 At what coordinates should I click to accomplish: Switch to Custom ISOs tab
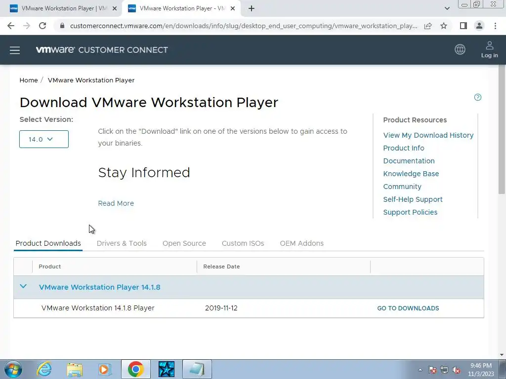pyautogui.click(x=243, y=243)
